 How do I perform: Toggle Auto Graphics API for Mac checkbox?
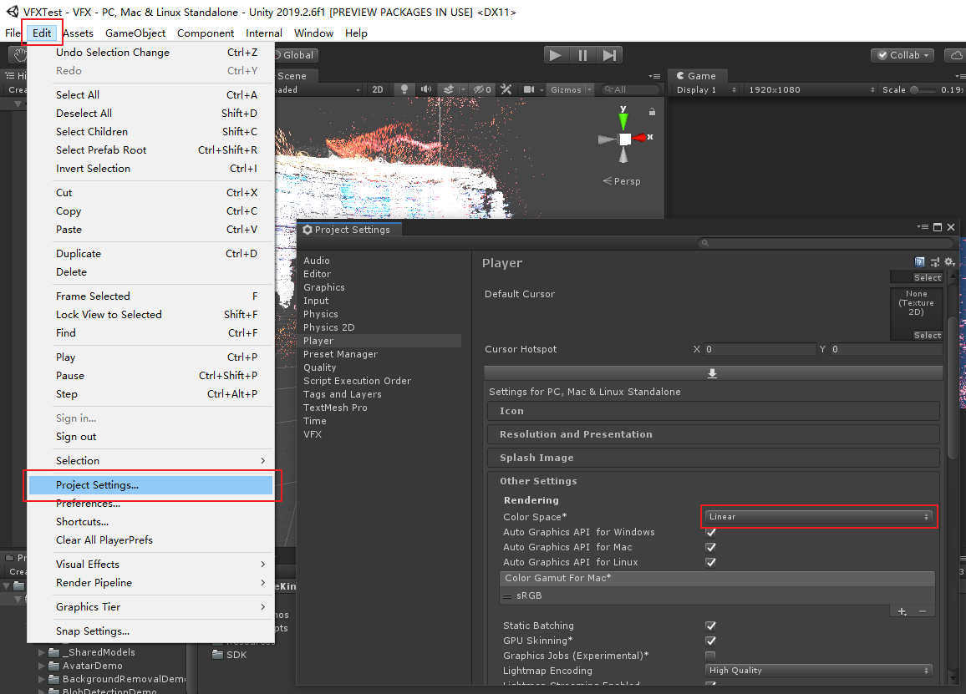711,547
